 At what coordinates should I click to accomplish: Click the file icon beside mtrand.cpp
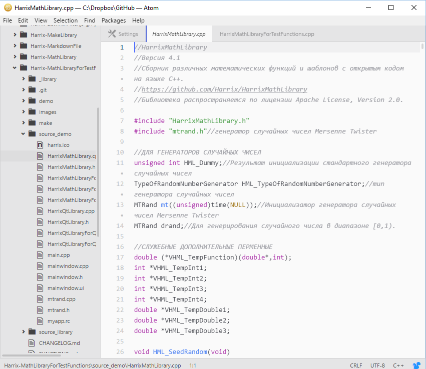(x=40, y=299)
